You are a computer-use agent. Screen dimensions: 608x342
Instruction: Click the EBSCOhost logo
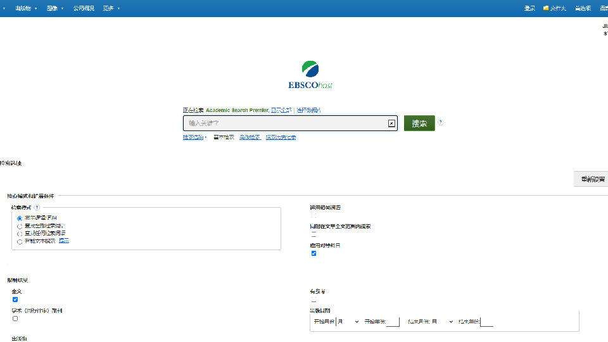tap(310, 75)
